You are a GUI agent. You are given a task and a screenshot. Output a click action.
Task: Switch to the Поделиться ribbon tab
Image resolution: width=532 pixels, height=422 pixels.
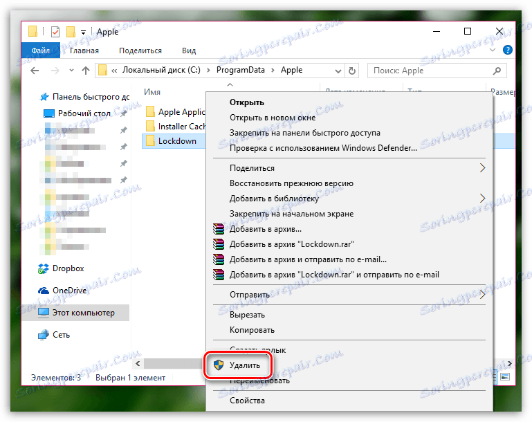coord(140,51)
